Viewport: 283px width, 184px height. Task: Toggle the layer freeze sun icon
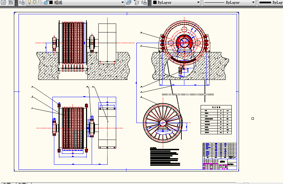[x=34, y=2]
